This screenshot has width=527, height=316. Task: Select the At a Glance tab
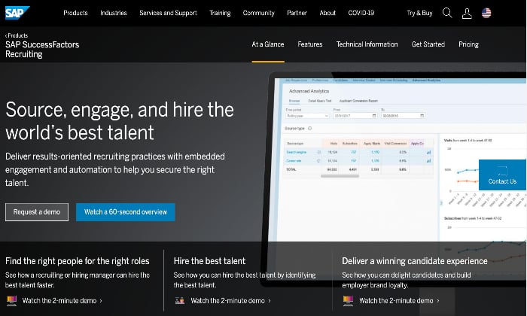[x=268, y=44]
